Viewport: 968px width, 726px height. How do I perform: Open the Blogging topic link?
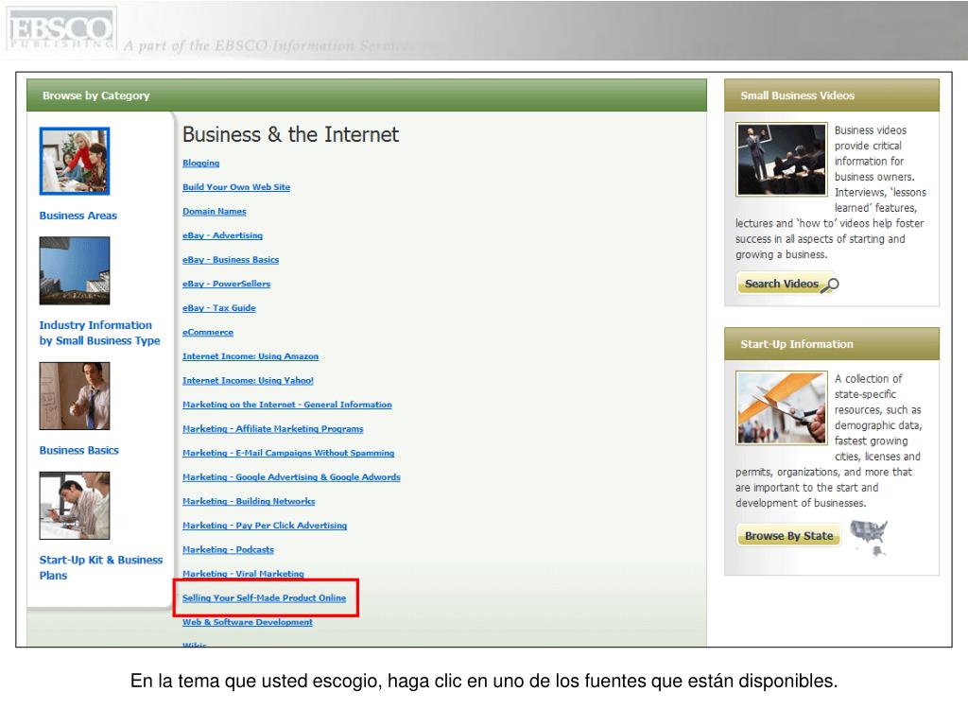pos(200,163)
